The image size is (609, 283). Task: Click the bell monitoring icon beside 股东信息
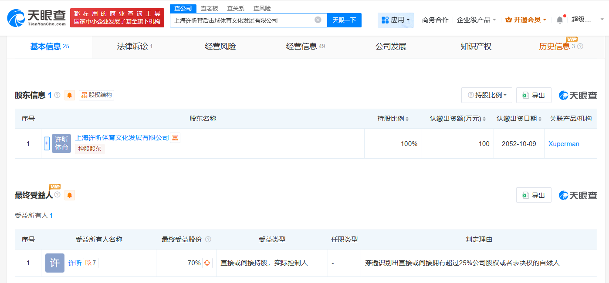[x=70, y=95]
